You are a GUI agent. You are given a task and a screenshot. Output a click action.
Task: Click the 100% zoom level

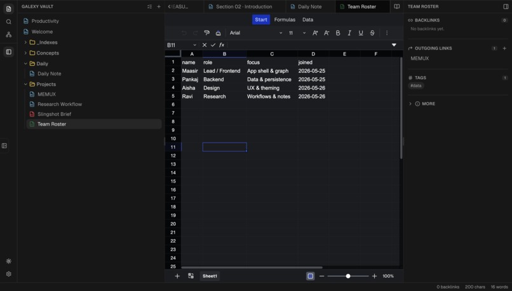coord(388,276)
